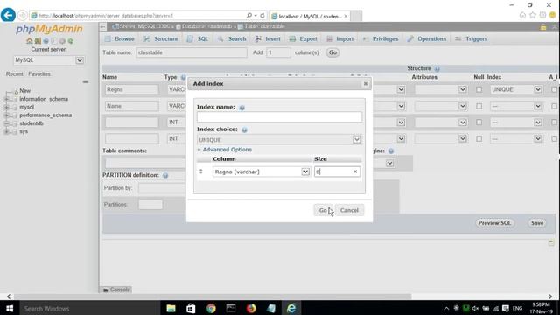Open the Regno [varchar] column dropdown

click(262, 171)
